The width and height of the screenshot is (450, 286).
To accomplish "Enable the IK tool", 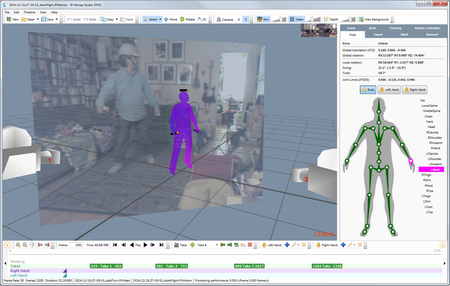I will [202, 19].
